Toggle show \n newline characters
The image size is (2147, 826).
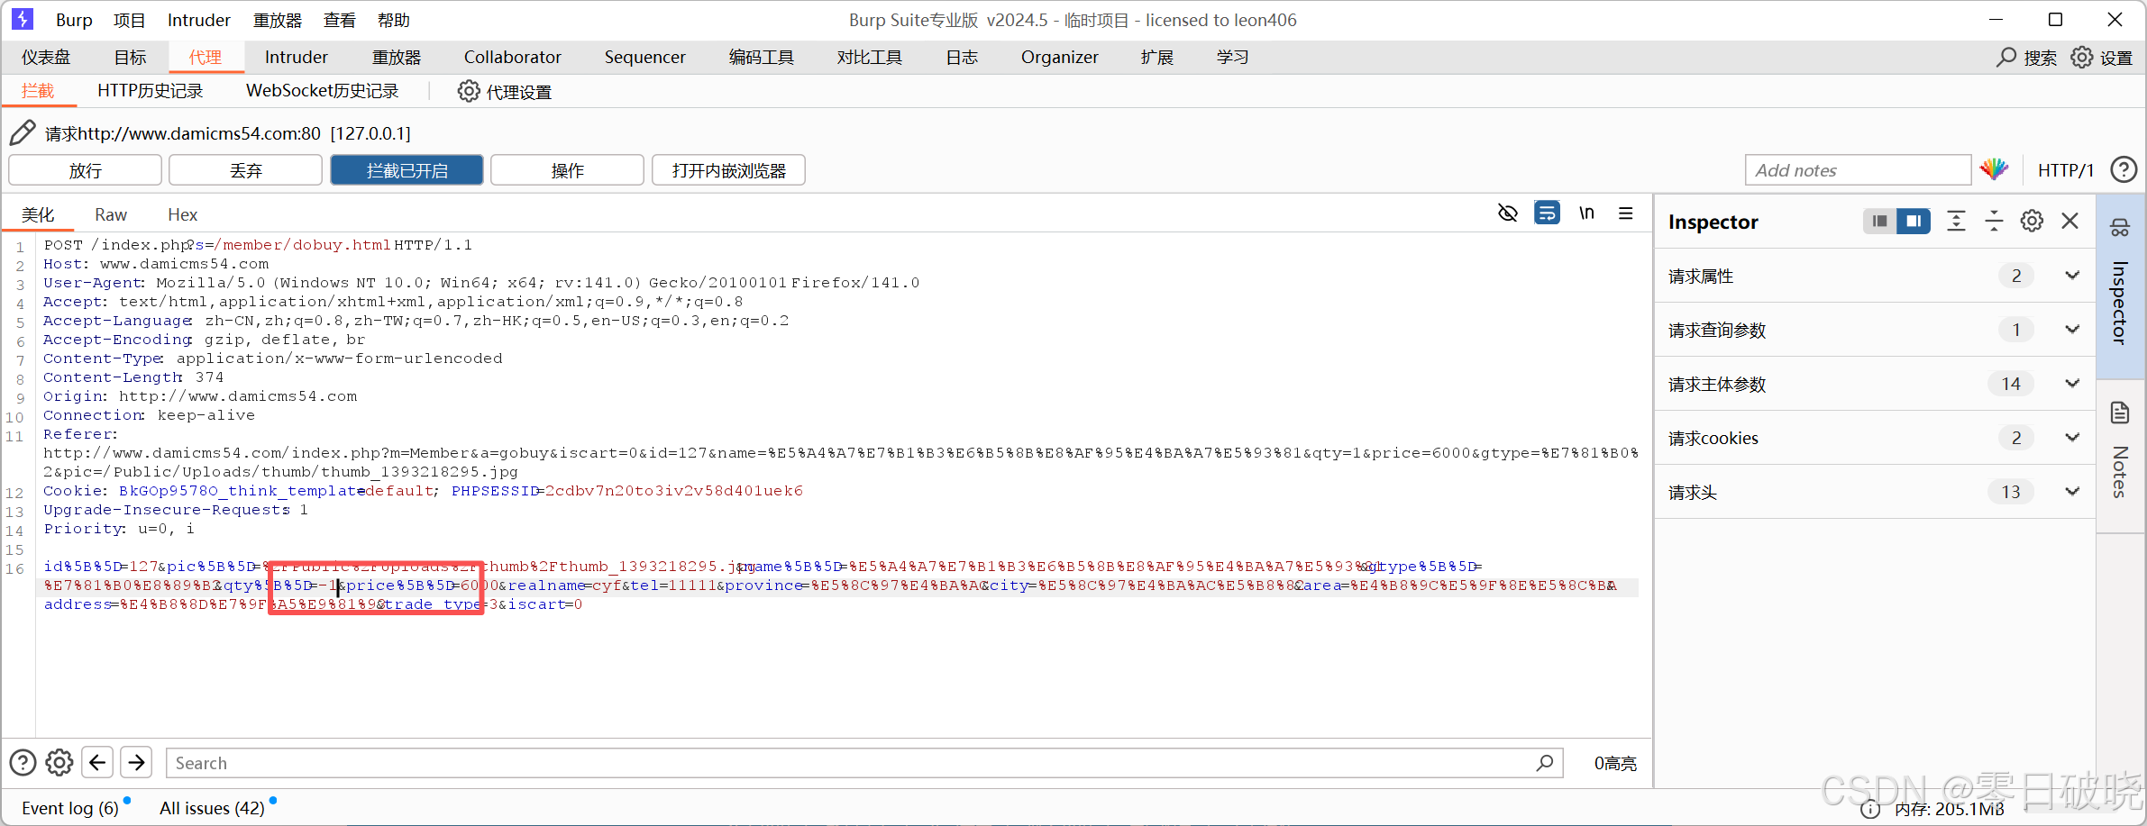pos(1586,213)
